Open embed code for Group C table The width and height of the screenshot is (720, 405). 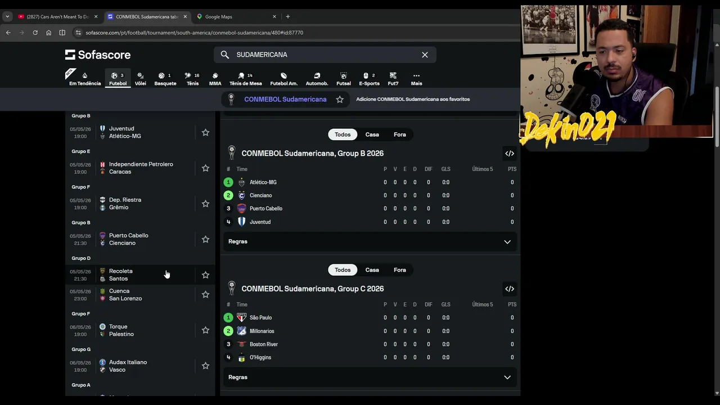(x=510, y=289)
